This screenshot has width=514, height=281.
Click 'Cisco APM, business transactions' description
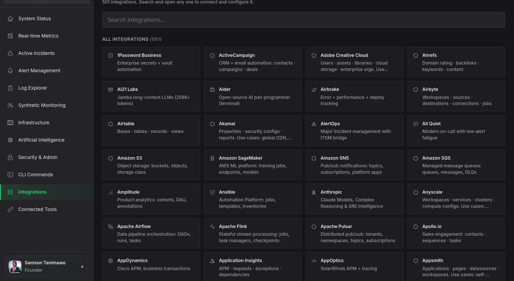pos(154,268)
